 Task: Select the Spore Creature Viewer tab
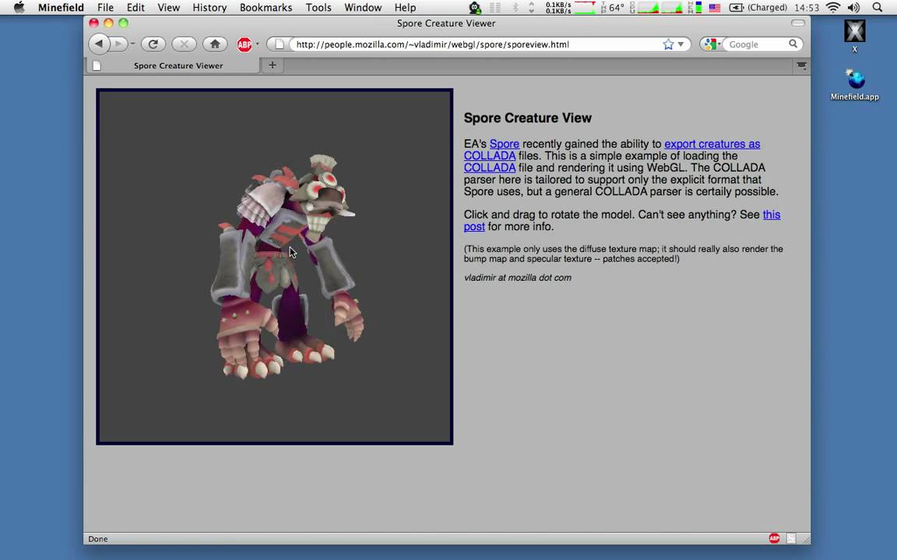coord(172,65)
